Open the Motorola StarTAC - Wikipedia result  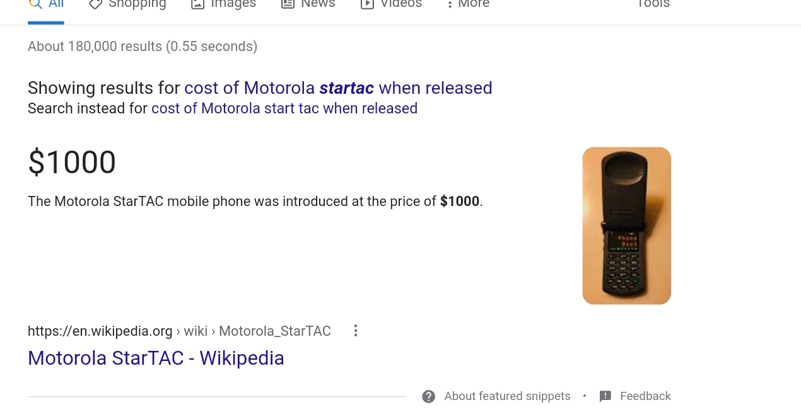coord(156,358)
